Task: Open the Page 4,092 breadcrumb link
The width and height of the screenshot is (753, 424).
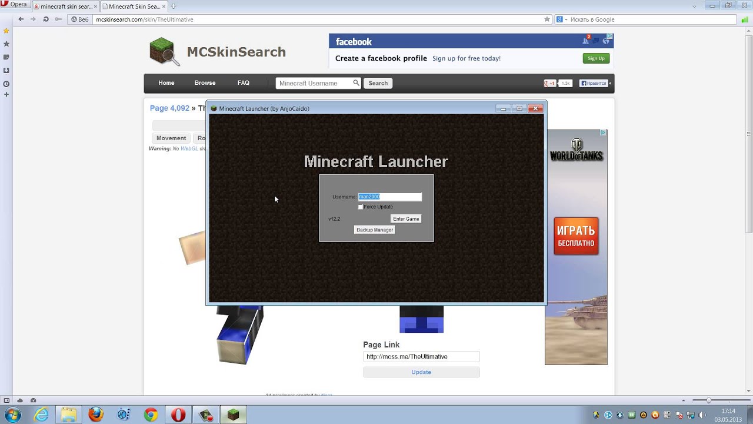Action: [x=169, y=108]
